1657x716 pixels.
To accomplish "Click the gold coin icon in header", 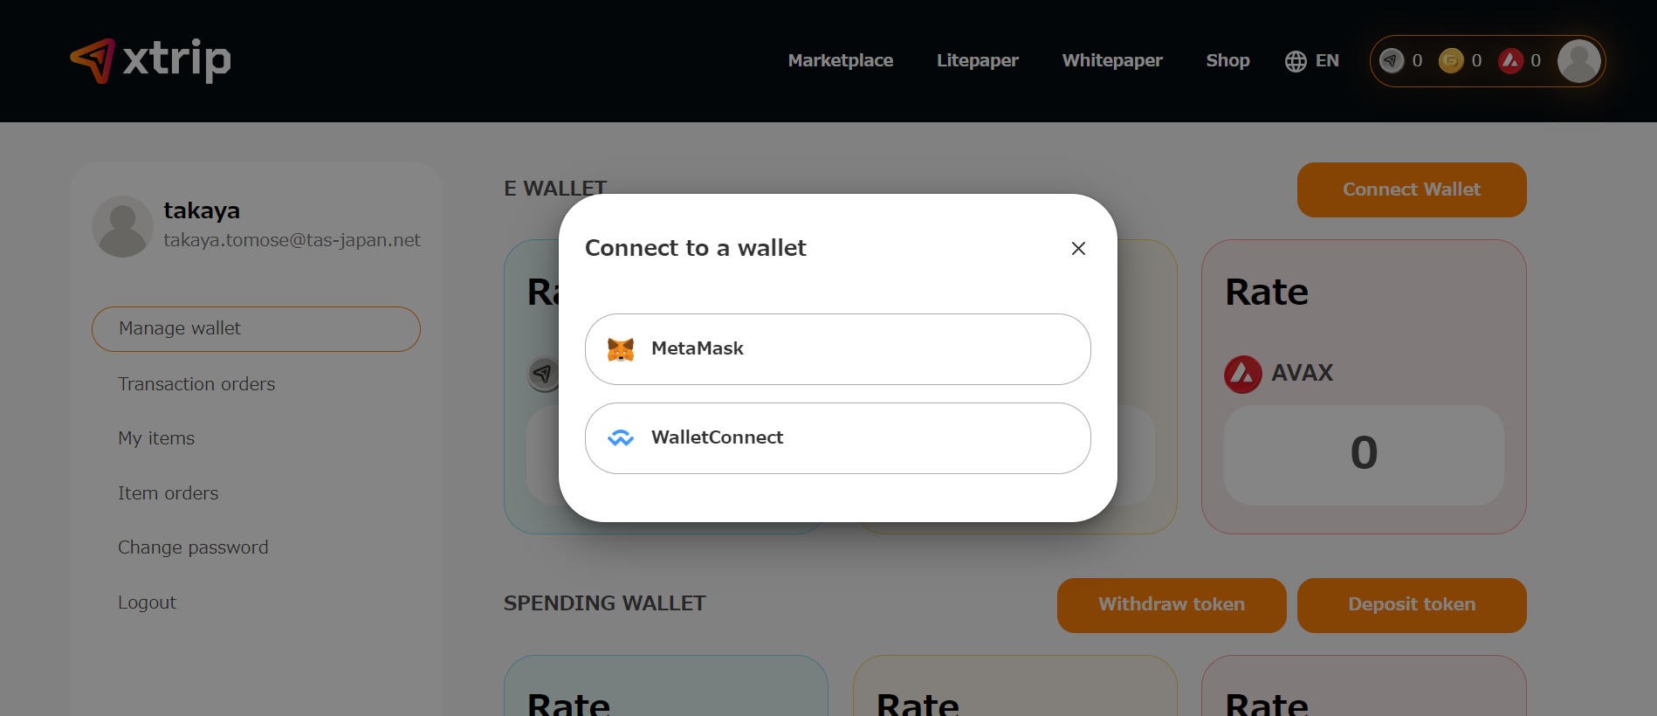I will pyautogui.click(x=1451, y=61).
